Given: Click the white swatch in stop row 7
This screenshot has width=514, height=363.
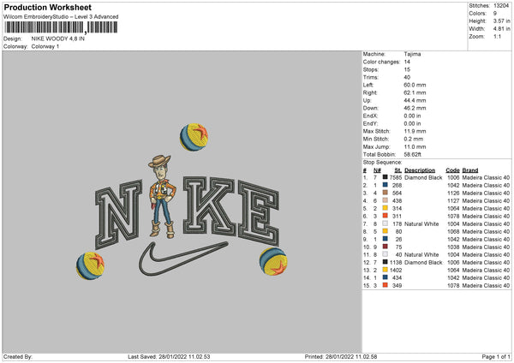Looking at the screenshot, I should point(385,223).
